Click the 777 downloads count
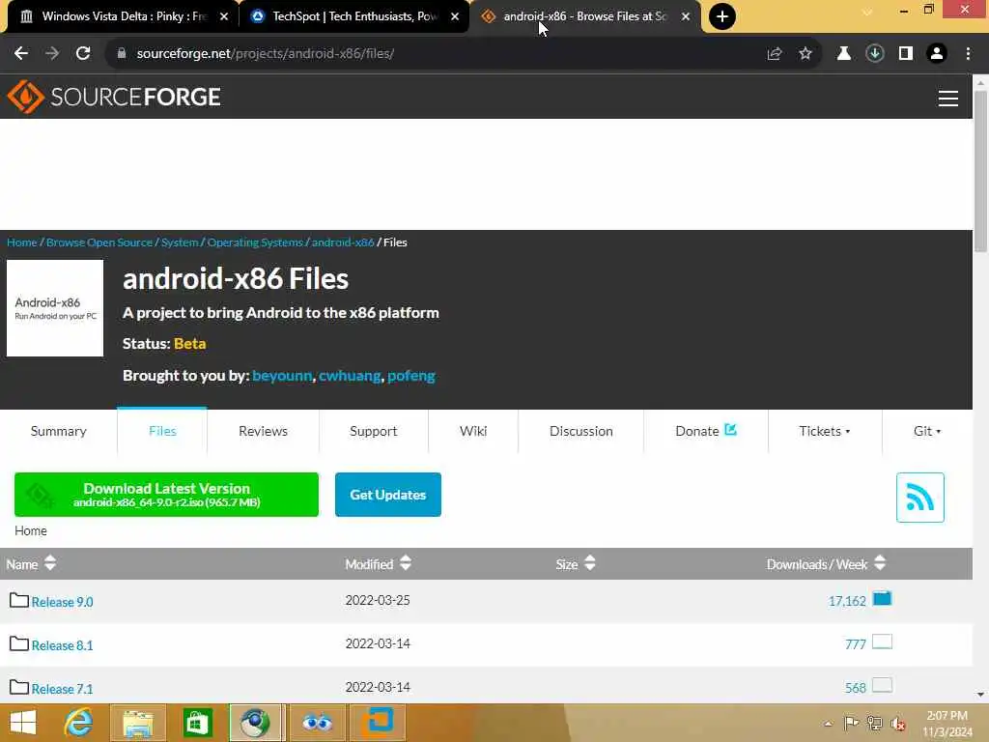The height and width of the screenshot is (742, 989). pos(856,644)
